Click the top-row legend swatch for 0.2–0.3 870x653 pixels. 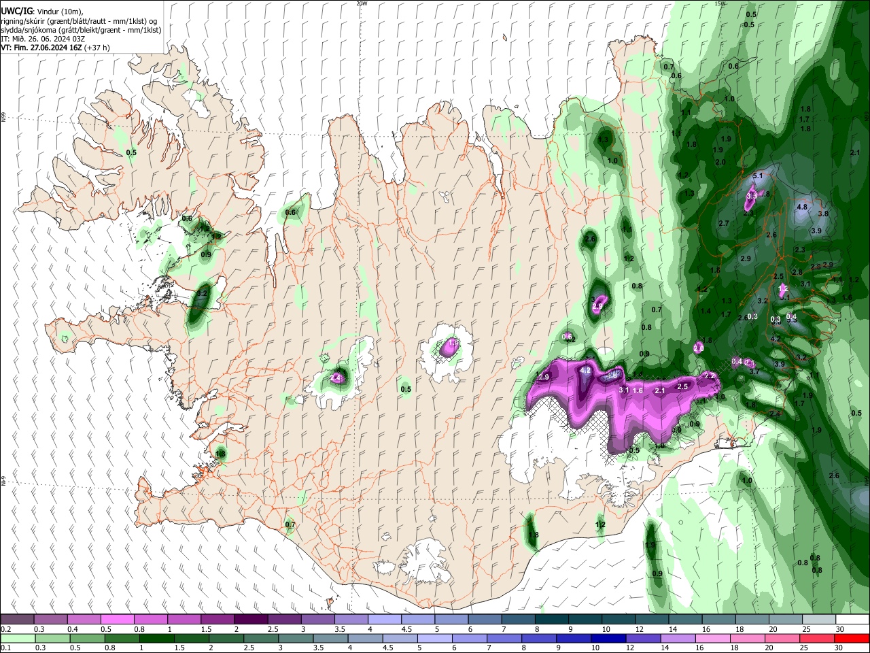coord(17,620)
